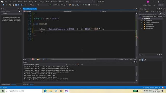Click the warnings count indicator
The width and height of the screenshot is (166, 93).
click(x=38, y=59)
